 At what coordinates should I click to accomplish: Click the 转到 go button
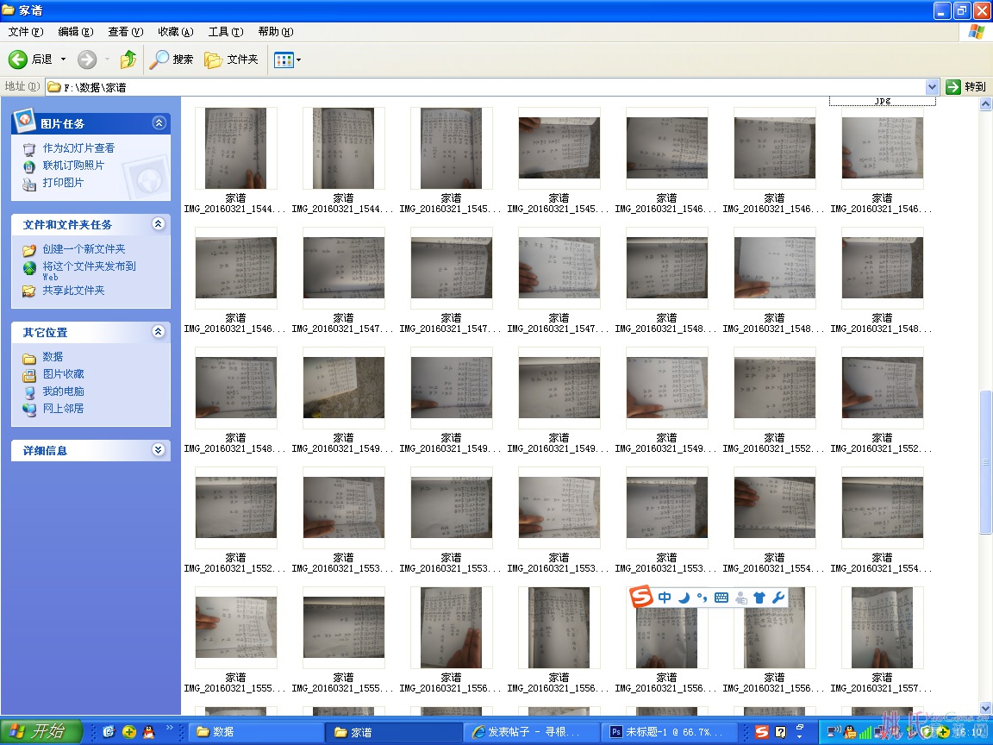(x=965, y=87)
